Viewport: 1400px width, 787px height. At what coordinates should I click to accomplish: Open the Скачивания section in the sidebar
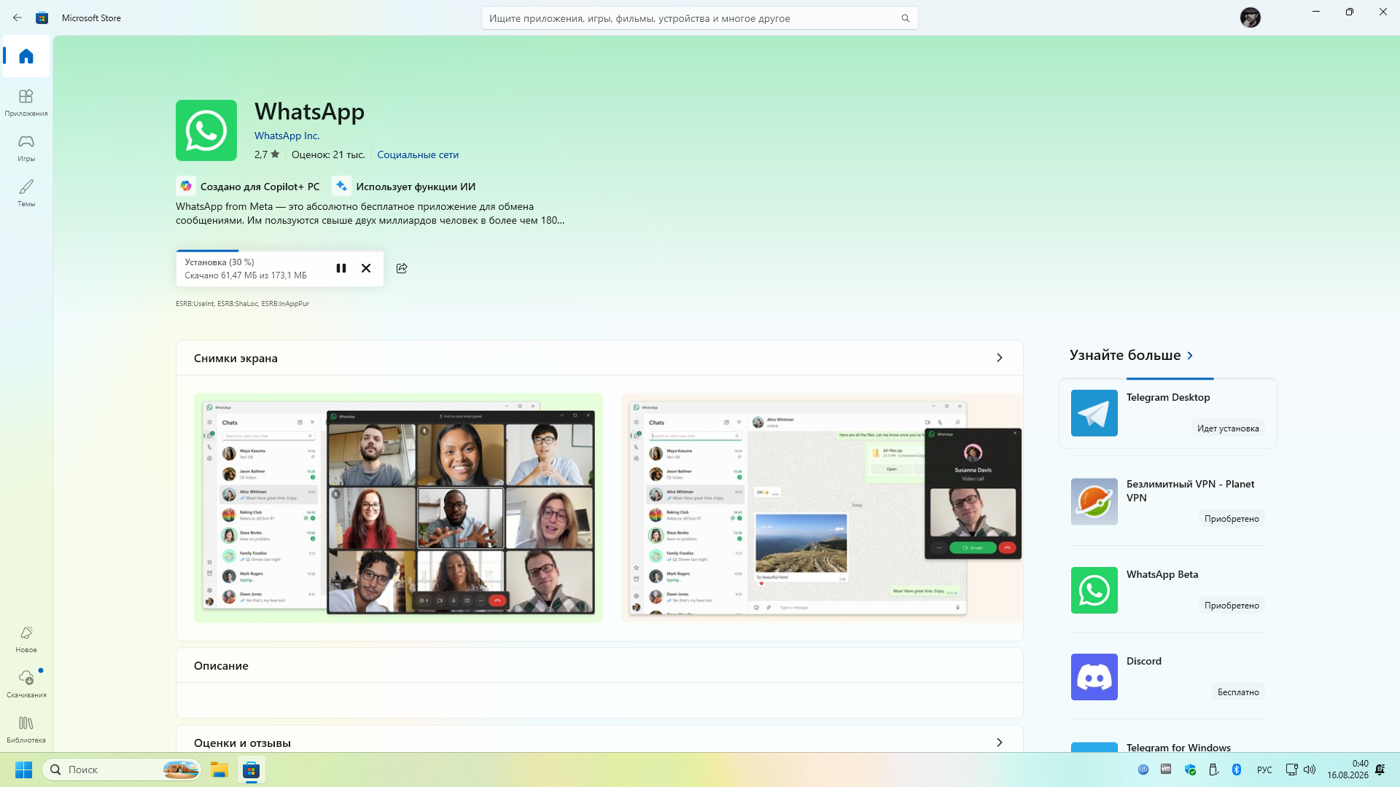pyautogui.click(x=26, y=684)
